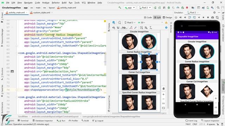225x126 pixels.
Task: Take emulator screenshot with camera icon
Action: coord(212,17)
